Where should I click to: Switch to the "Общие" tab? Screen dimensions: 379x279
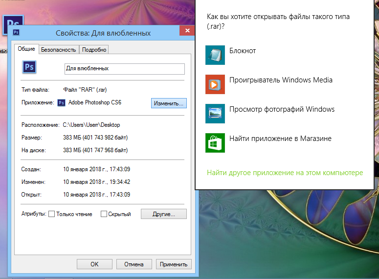[x=26, y=49]
